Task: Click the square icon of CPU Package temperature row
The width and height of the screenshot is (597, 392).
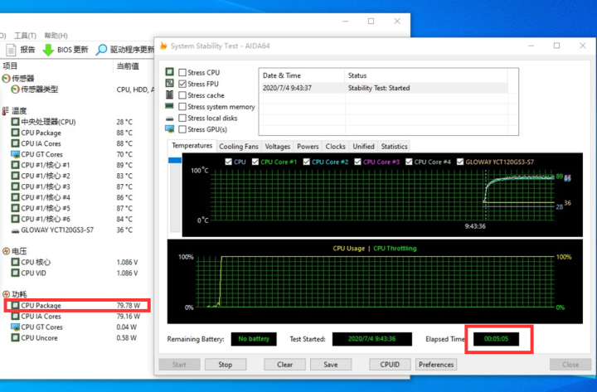Action: pos(15,133)
